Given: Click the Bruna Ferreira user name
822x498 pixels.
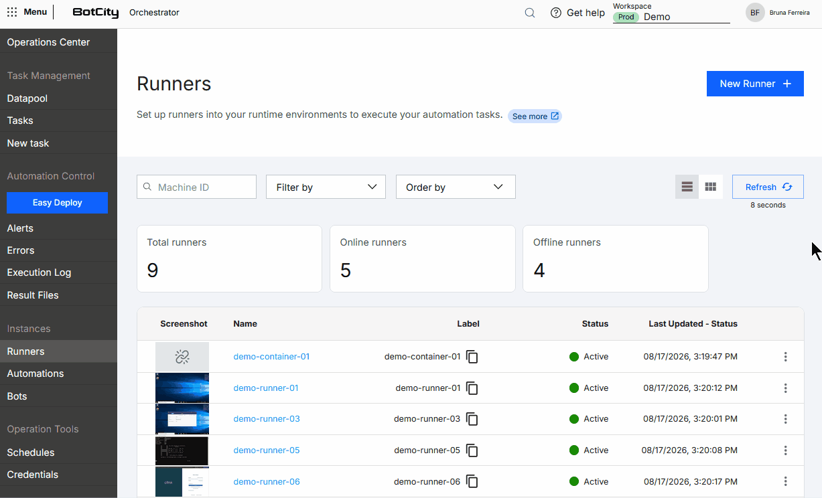Looking at the screenshot, I should 790,13.
